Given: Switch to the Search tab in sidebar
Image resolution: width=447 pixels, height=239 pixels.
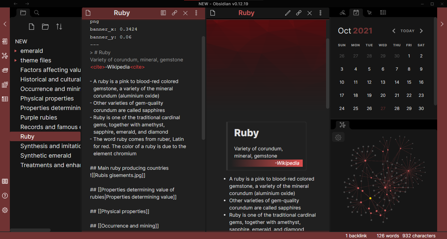Looking at the screenshot, I should [x=37, y=13].
